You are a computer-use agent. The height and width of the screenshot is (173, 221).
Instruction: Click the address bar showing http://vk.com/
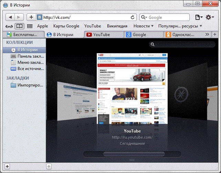point(86,17)
